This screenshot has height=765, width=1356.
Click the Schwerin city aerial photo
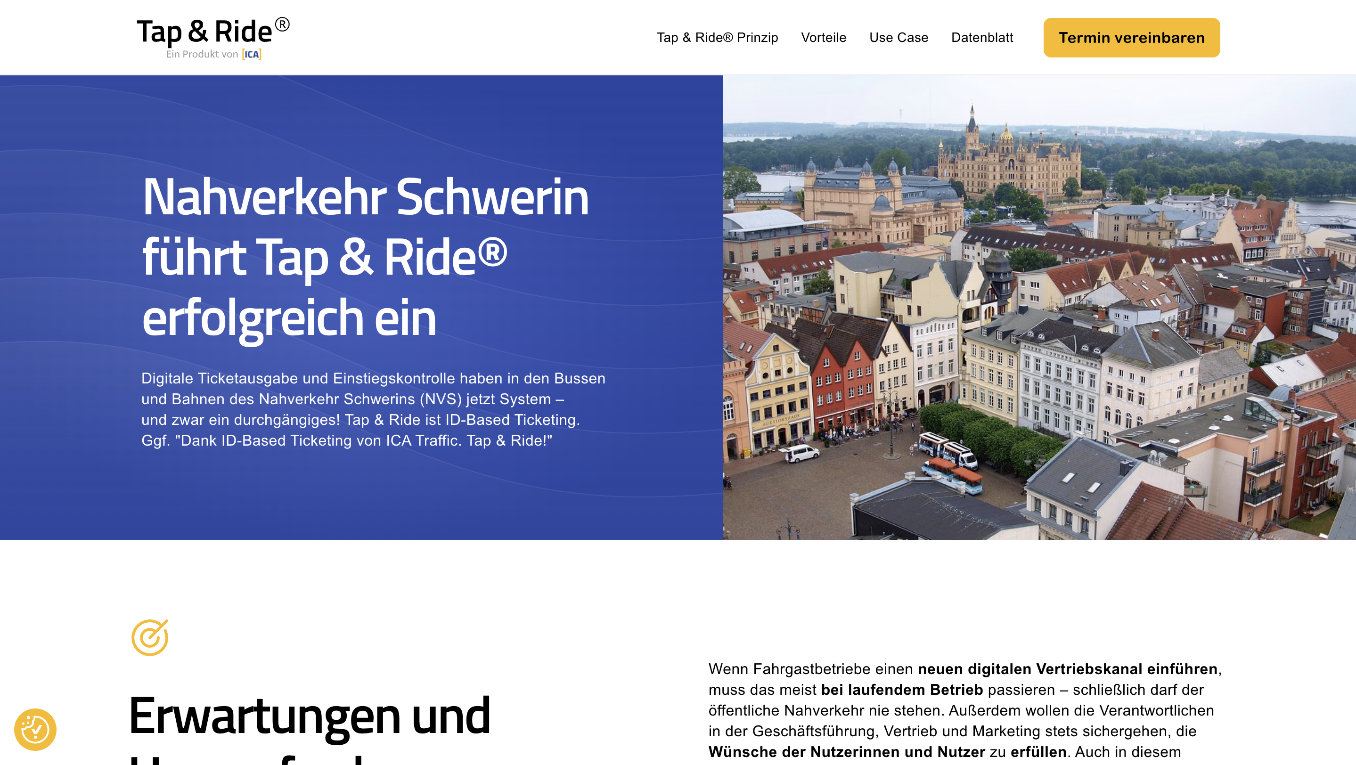(x=1038, y=307)
